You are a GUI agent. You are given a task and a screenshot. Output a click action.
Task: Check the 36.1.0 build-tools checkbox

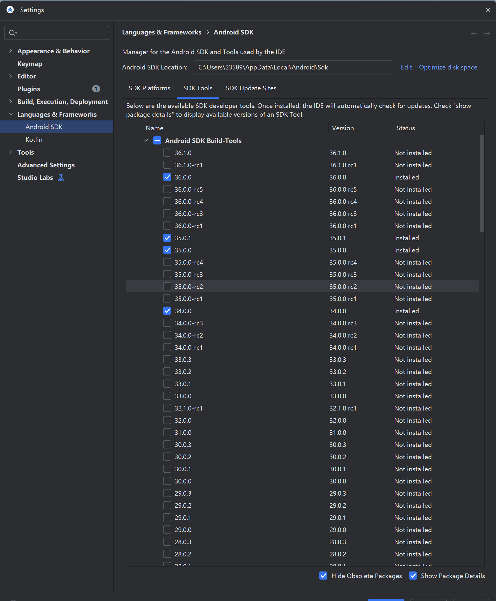click(x=167, y=153)
